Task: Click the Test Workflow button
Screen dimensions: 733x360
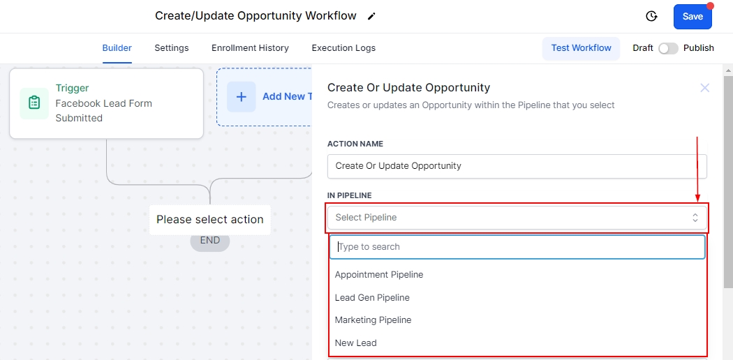Action: point(581,48)
